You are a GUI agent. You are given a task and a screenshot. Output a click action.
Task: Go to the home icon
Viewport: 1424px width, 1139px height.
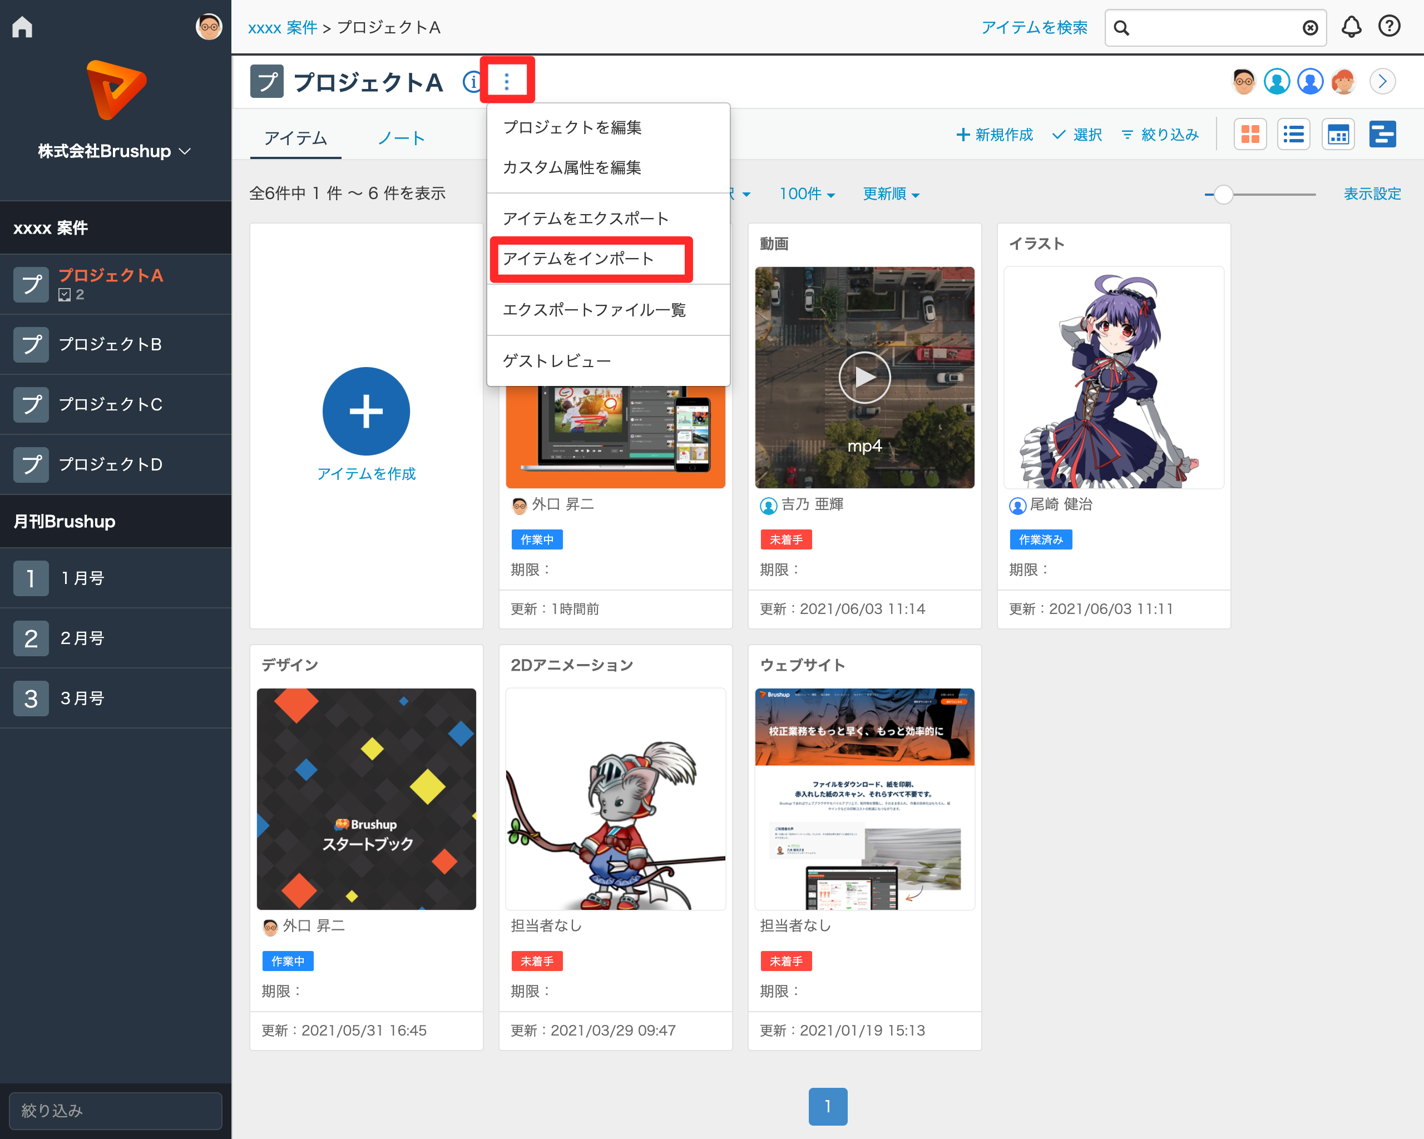pyautogui.click(x=22, y=26)
